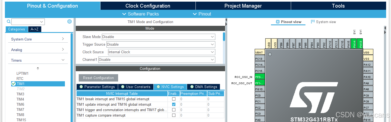391x122 pixels.
Task: Click the PC9 pin on chip
Action: [368, 95]
